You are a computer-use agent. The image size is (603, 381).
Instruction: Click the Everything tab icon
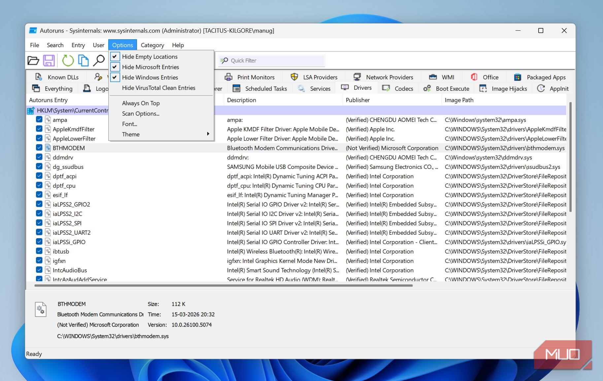36,88
